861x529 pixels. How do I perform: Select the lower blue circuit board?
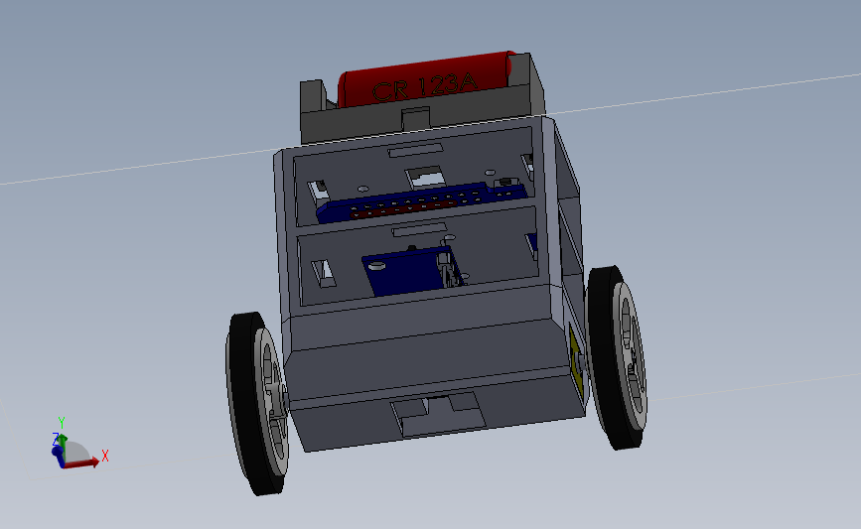tap(413, 270)
